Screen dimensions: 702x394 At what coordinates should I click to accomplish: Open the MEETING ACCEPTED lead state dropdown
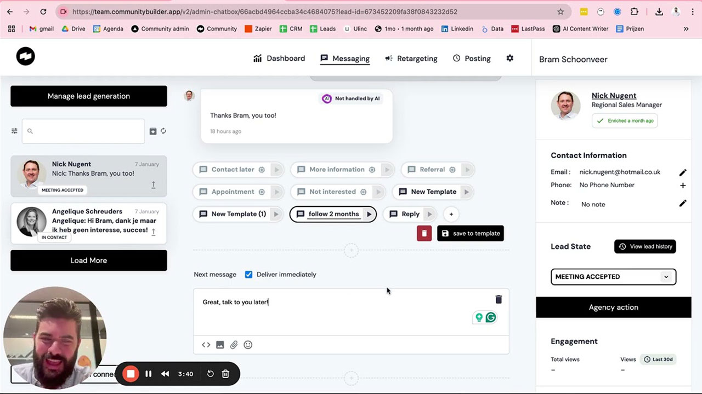click(613, 277)
